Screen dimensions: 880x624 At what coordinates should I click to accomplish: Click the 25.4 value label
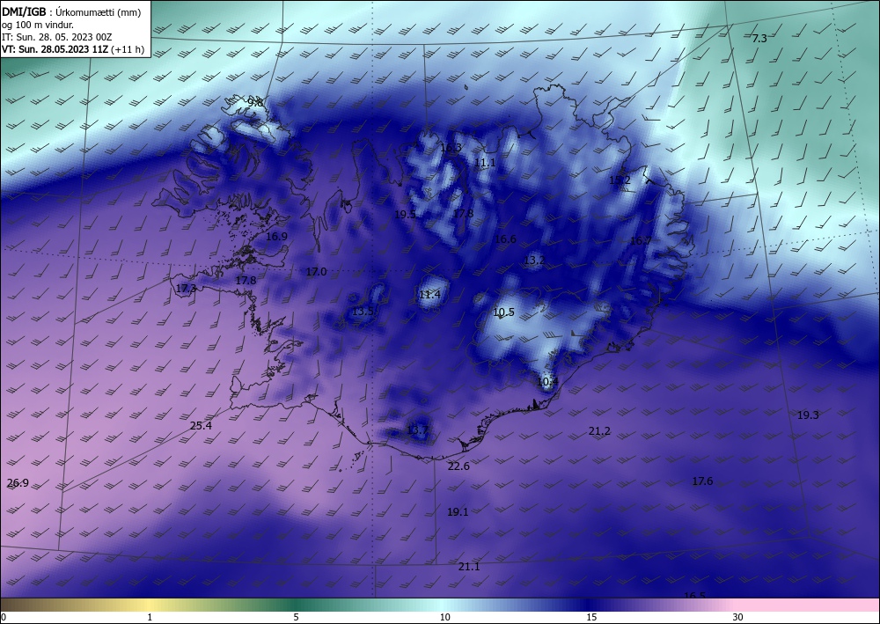point(201,426)
